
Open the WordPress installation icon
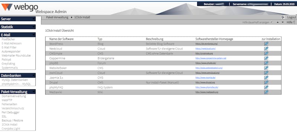pos(266,44)
